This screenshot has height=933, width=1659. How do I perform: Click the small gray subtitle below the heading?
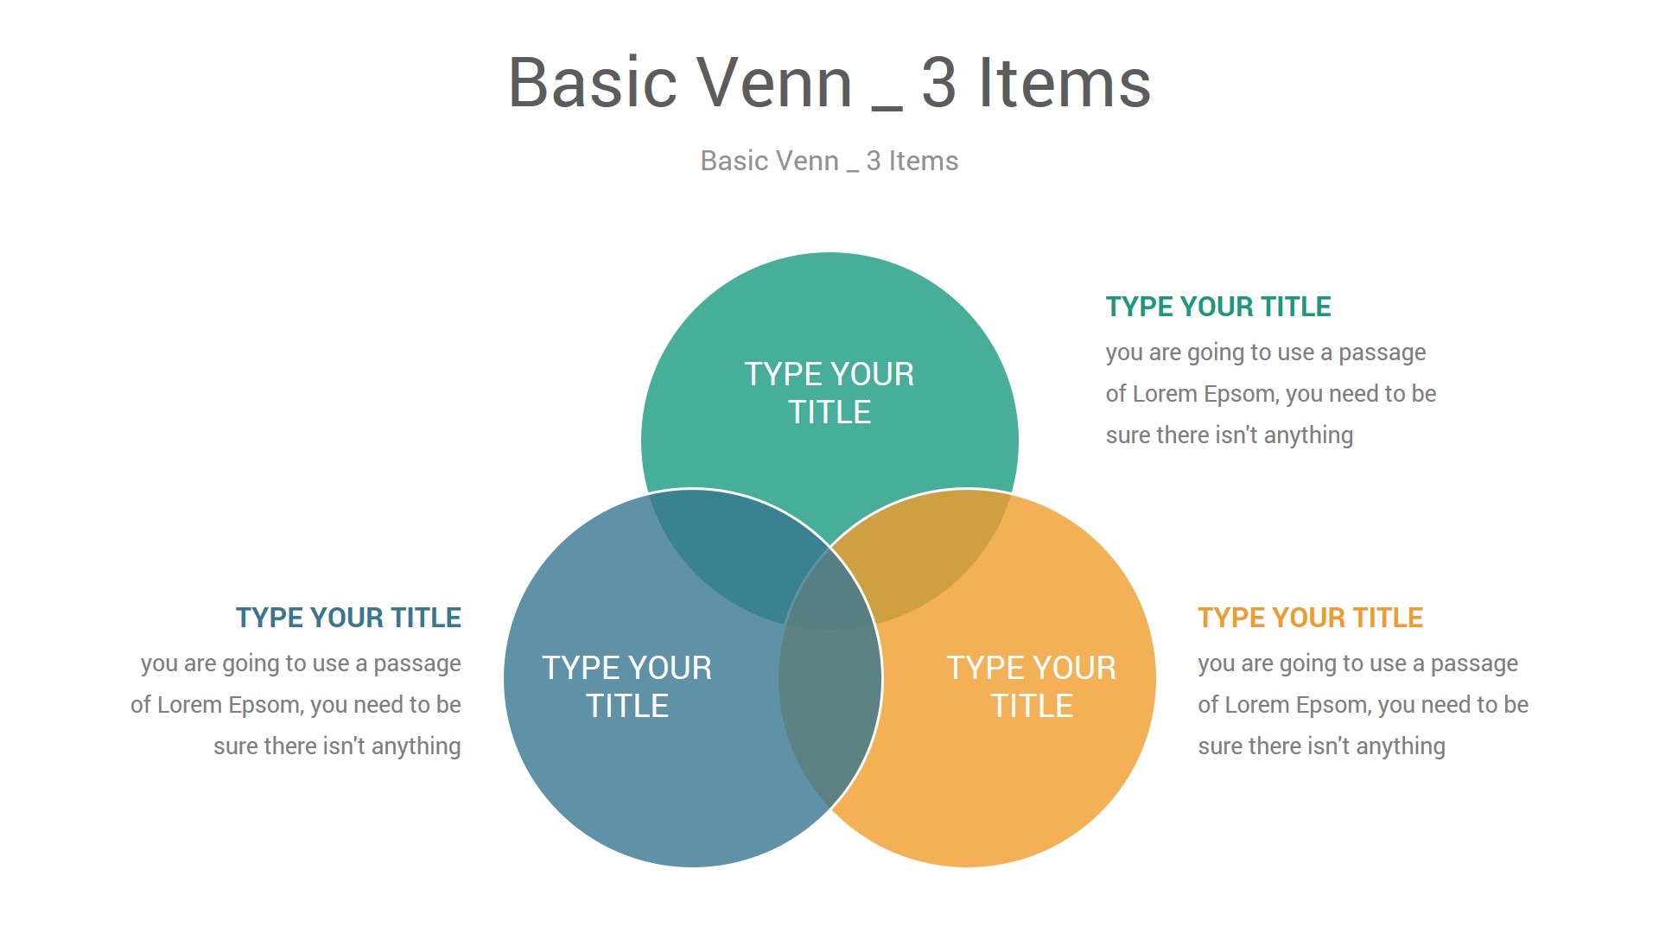829,161
